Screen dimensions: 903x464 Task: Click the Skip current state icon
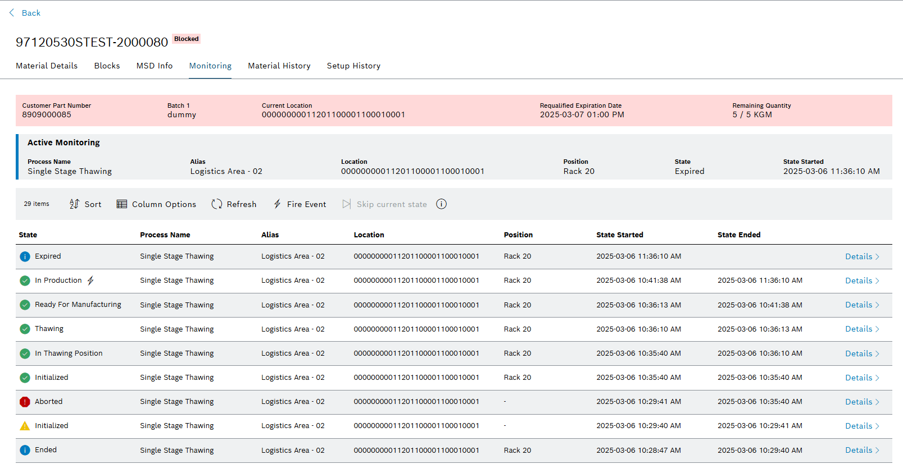(347, 204)
